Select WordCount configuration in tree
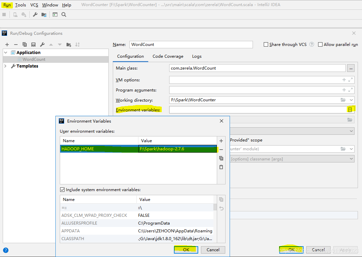Screen dimensions: 362x257 pos(56,59)
